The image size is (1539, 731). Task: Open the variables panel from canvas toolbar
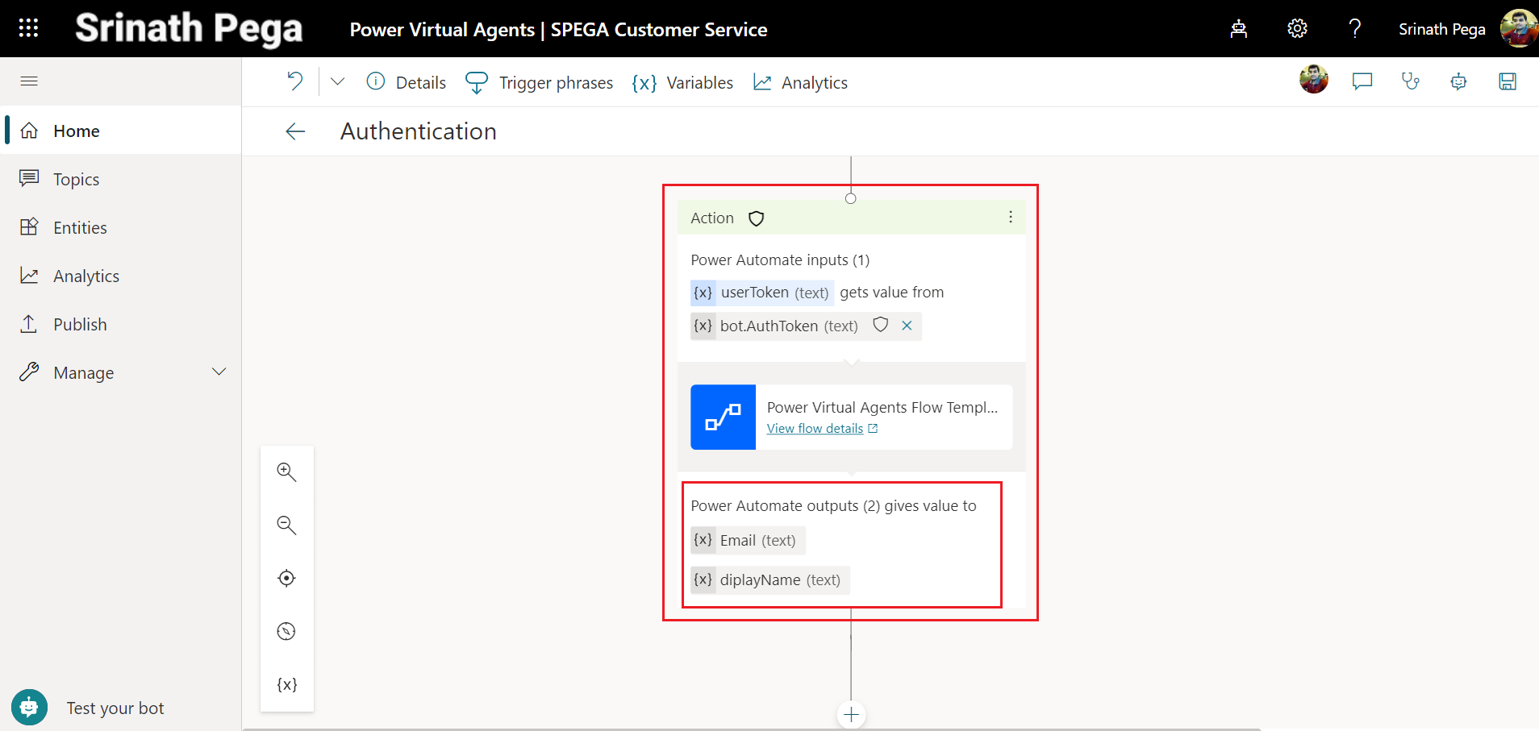coord(286,685)
